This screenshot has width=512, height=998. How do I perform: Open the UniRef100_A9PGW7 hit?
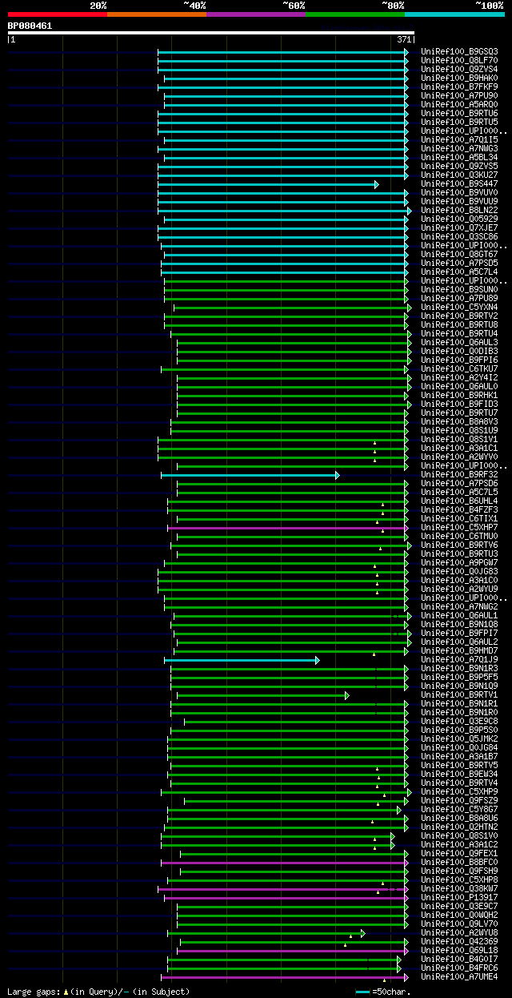tap(460, 562)
